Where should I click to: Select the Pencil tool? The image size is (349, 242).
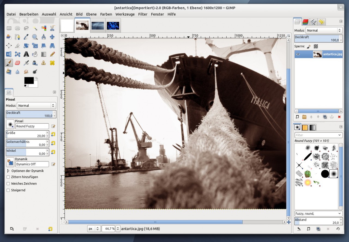(x=52, y=54)
